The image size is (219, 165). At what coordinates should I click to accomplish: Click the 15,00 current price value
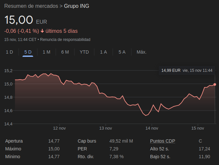coord(19,20)
